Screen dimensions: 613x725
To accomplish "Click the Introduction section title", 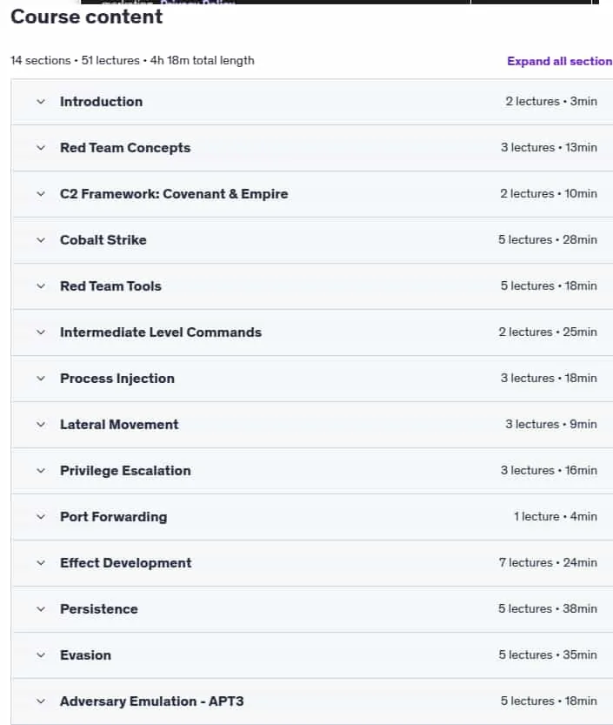I will click(x=101, y=102).
